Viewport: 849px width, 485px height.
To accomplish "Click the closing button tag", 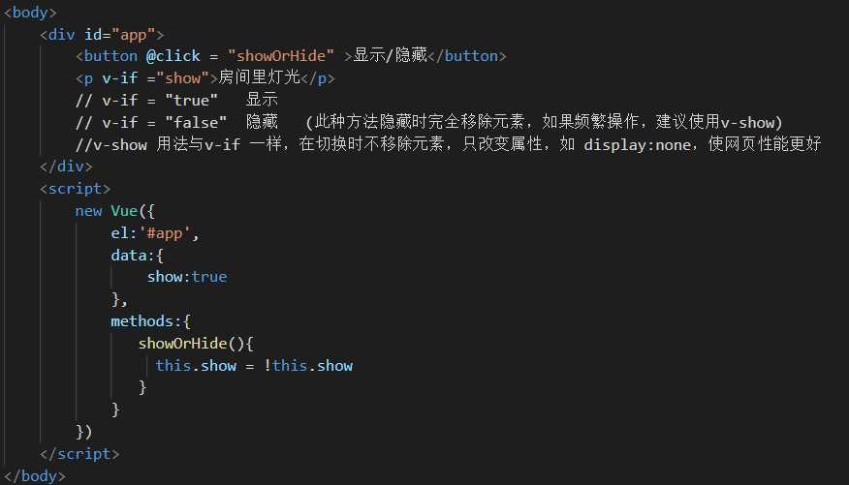I will pyautogui.click(x=467, y=55).
